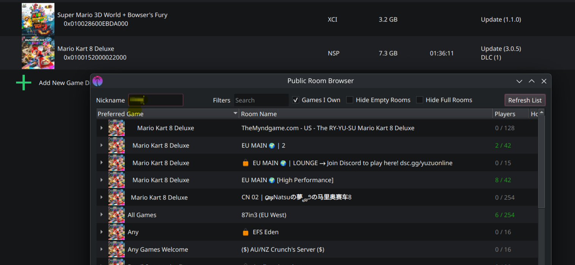
Task: Click All Games preferred game cell
Action: pos(142,215)
